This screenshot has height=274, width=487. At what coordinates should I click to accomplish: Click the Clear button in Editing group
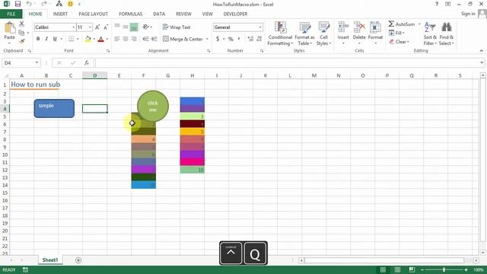pyautogui.click(x=399, y=42)
